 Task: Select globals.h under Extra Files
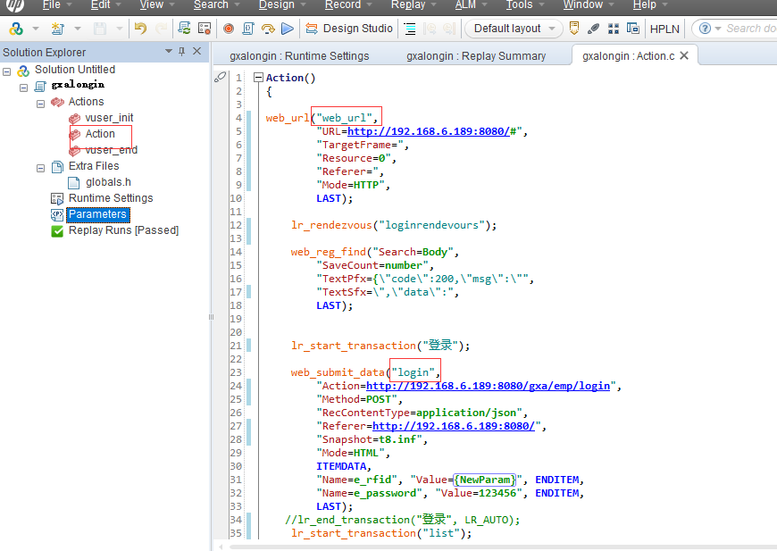tap(108, 182)
